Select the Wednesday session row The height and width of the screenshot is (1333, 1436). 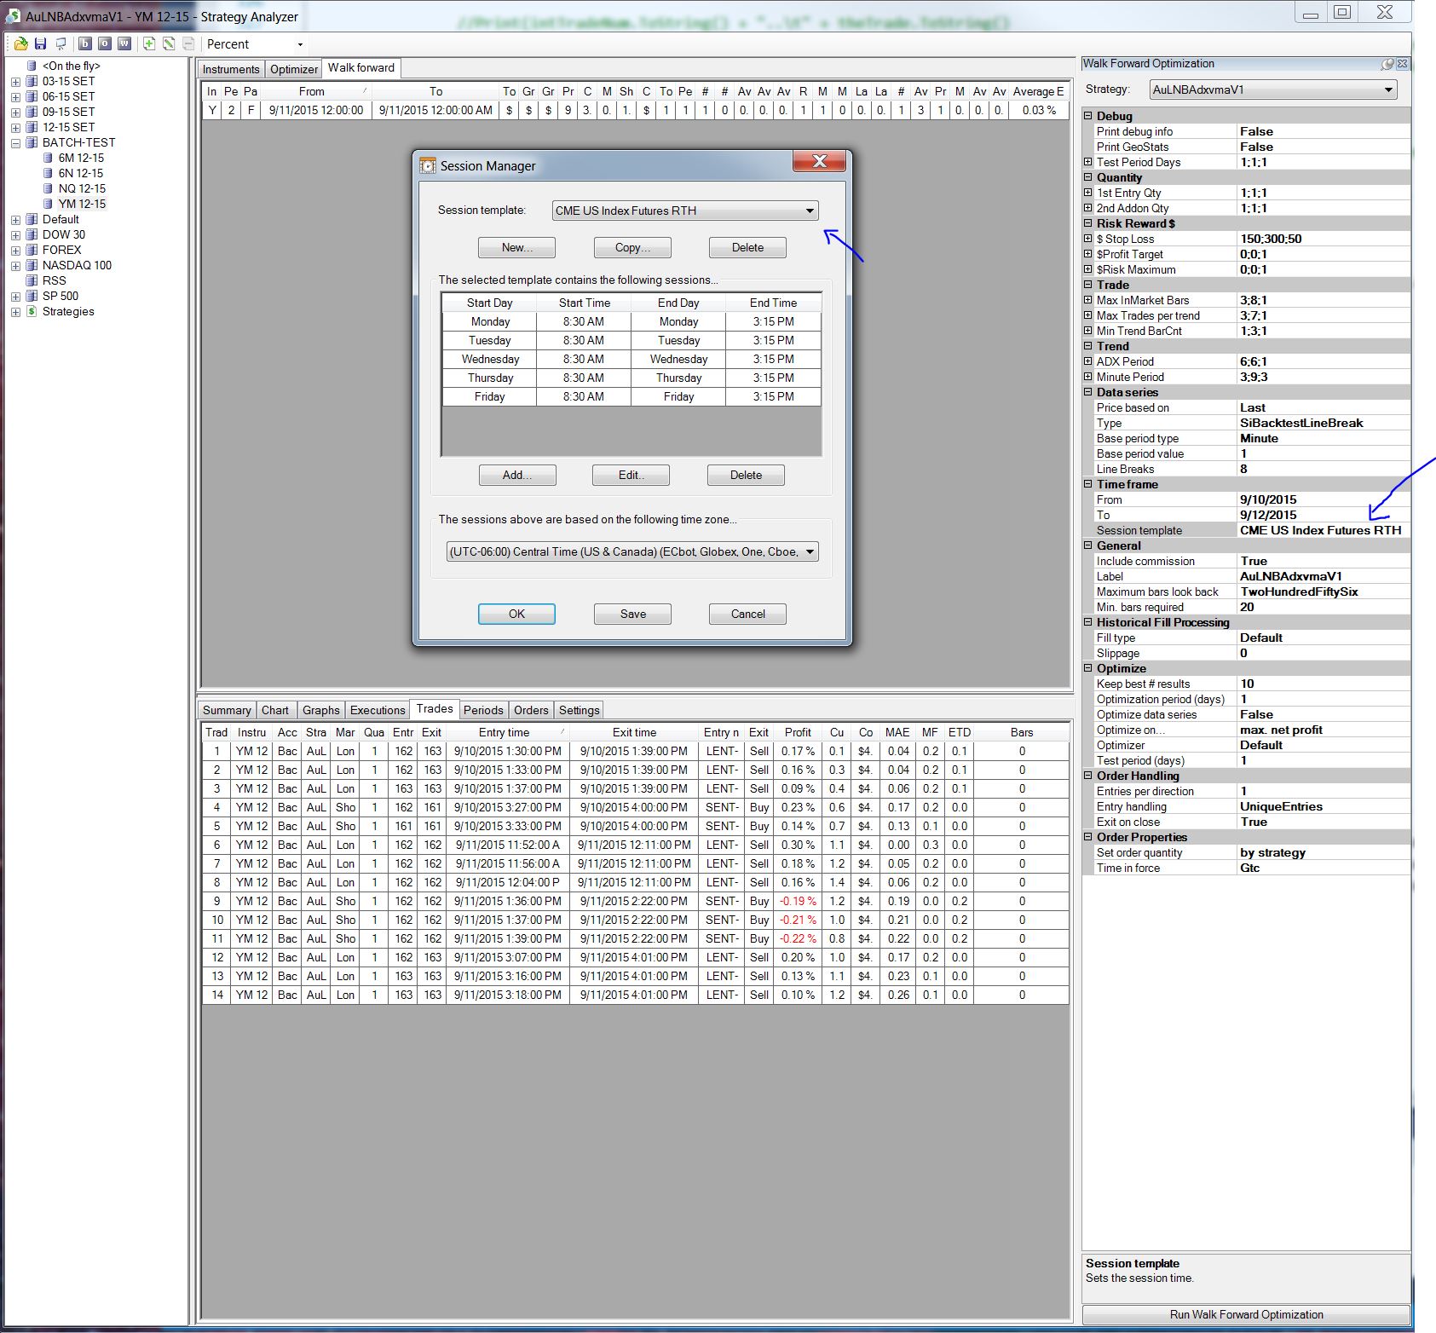point(631,359)
